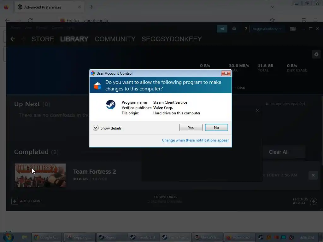The image size is (323, 242).
Task: Close the Advanced Preferences tab in Firefox
Action: pyautogui.click(x=79, y=7)
